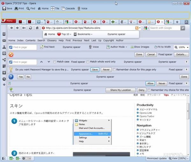Image resolution: width=191 pixels, height=162 pixels.
Task: Go back with the back arrow
Action: pyautogui.click(x=11, y=28)
